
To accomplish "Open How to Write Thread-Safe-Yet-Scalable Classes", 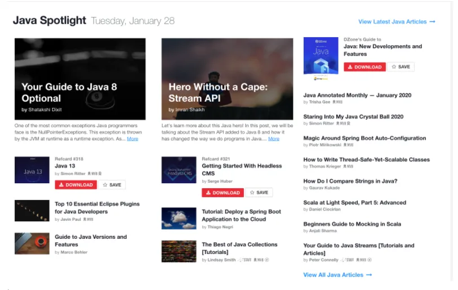I will click(x=367, y=160).
